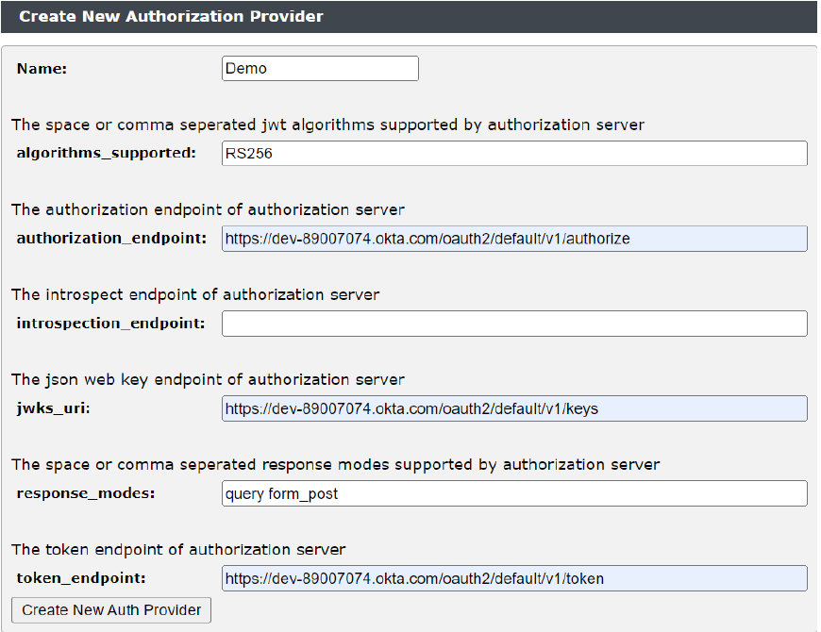Click the authorization_endpoint: label
Viewport: 821px width, 632px height.
pyautogui.click(x=111, y=238)
